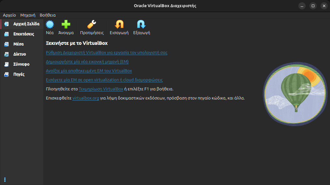Open Προτιμήσεις via the wrench icon
Screen dimensions: 330x185
click(92, 24)
